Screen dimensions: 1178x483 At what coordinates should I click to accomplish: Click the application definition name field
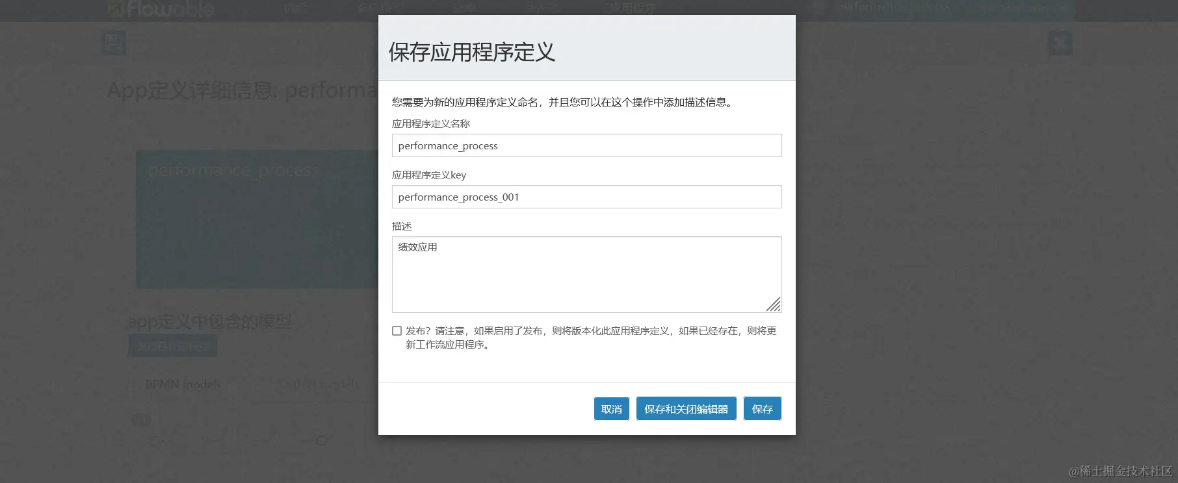(x=586, y=145)
